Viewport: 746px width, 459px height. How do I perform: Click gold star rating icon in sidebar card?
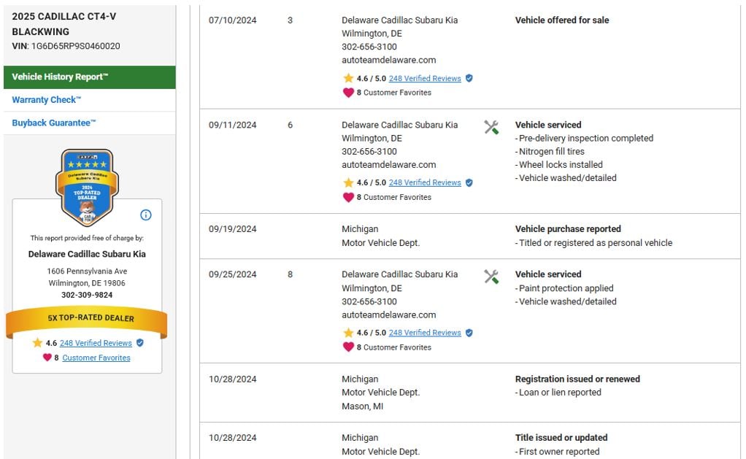[38, 343]
